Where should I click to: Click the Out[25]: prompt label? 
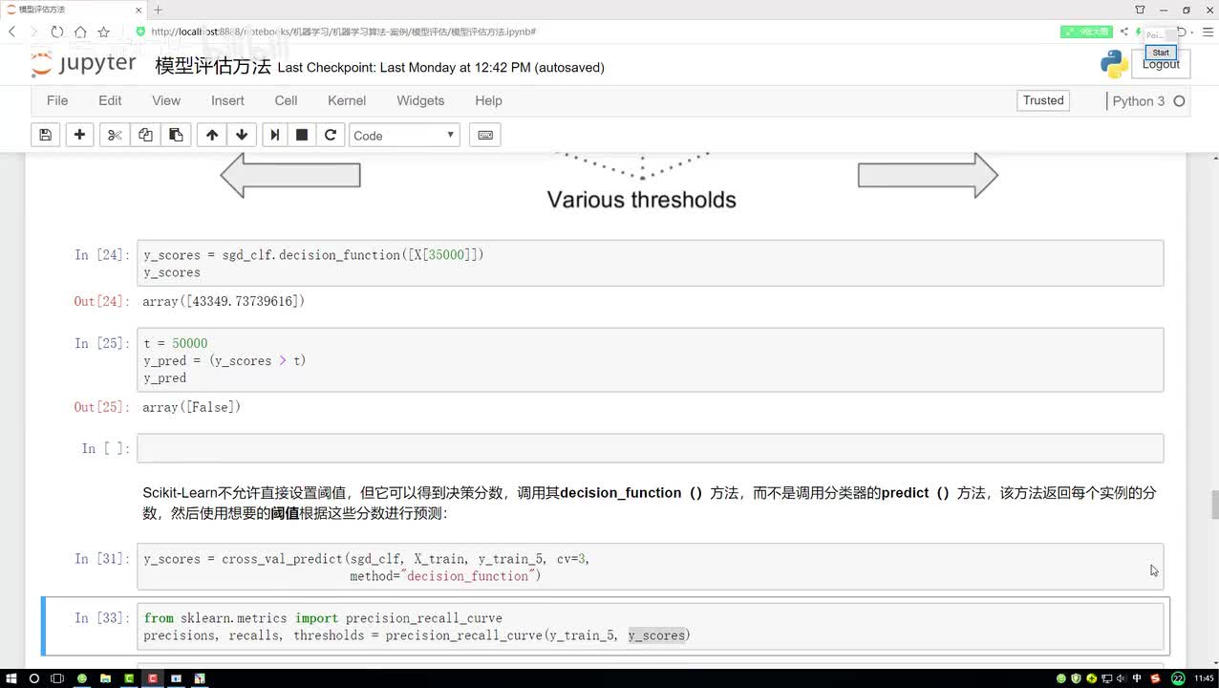click(x=100, y=407)
